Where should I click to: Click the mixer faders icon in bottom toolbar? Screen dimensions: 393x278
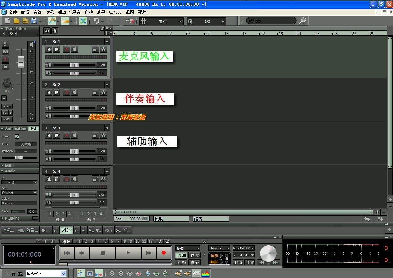[x=90, y=274]
